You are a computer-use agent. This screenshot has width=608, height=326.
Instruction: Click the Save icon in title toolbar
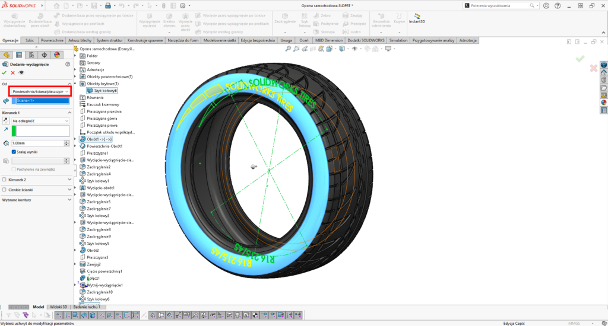pos(94,6)
